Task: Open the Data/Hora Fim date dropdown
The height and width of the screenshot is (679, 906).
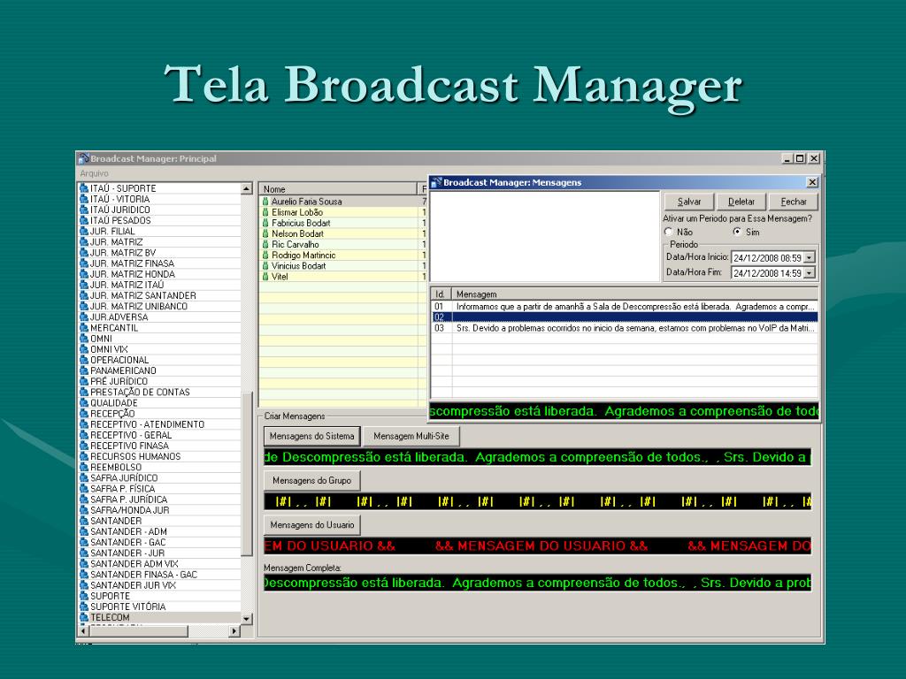Action: [809, 272]
